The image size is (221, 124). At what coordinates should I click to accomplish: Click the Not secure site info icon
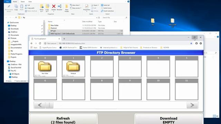45,43
